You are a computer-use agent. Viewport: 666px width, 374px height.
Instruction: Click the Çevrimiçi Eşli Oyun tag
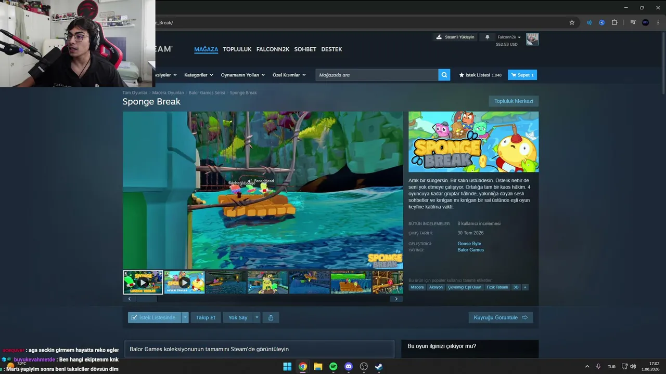[465, 287]
